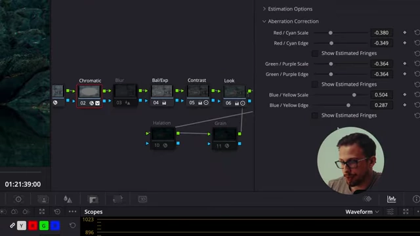
Task: Click the 1023 waveform scale label
Action: [x=88, y=220]
